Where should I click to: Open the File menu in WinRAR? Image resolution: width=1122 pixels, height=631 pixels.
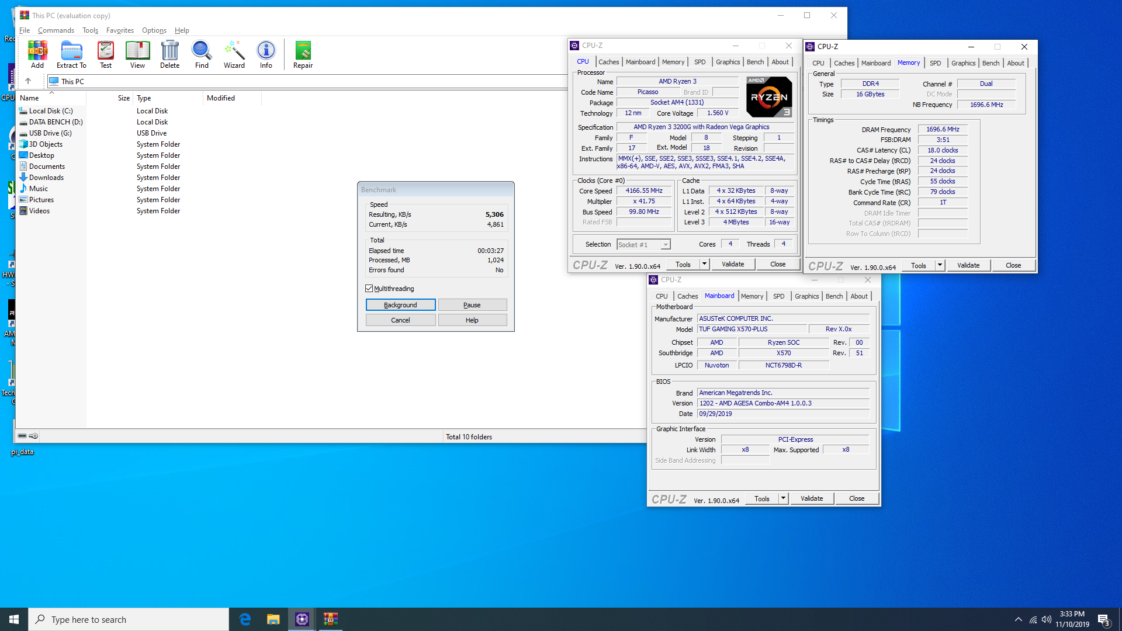pos(25,30)
